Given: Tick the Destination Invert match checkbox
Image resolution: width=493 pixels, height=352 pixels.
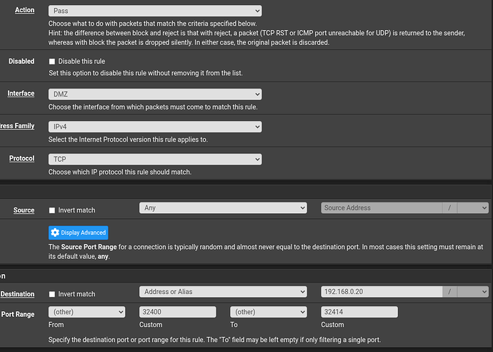Looking at the screenshot, I should click(52, 294).
